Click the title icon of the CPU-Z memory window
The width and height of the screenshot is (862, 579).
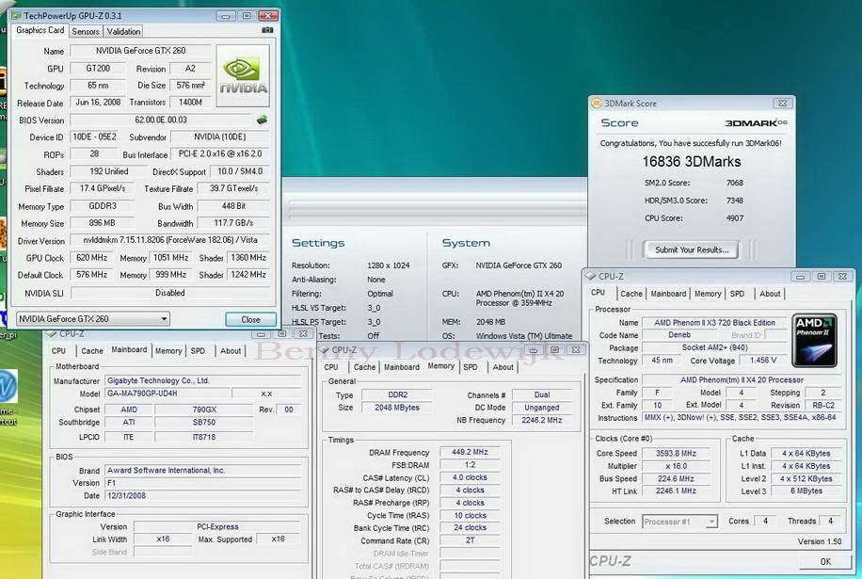coord(324,349)
